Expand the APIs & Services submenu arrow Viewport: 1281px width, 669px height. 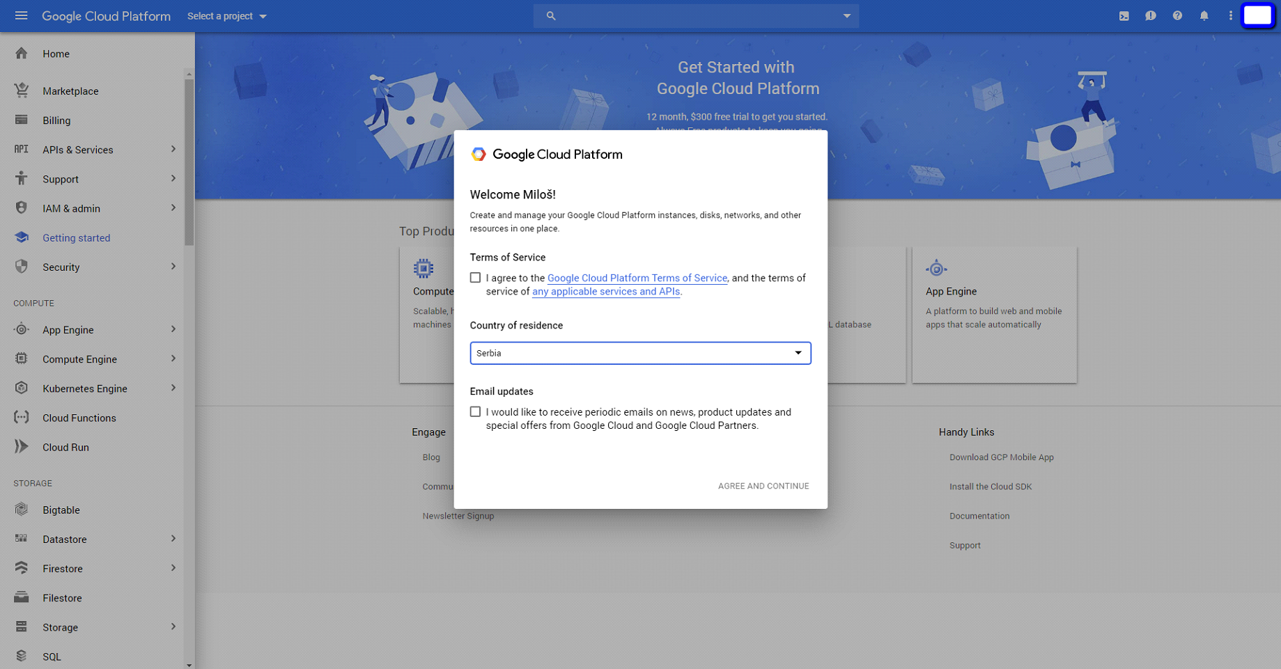pyautogui.click(x=173, y=150)
